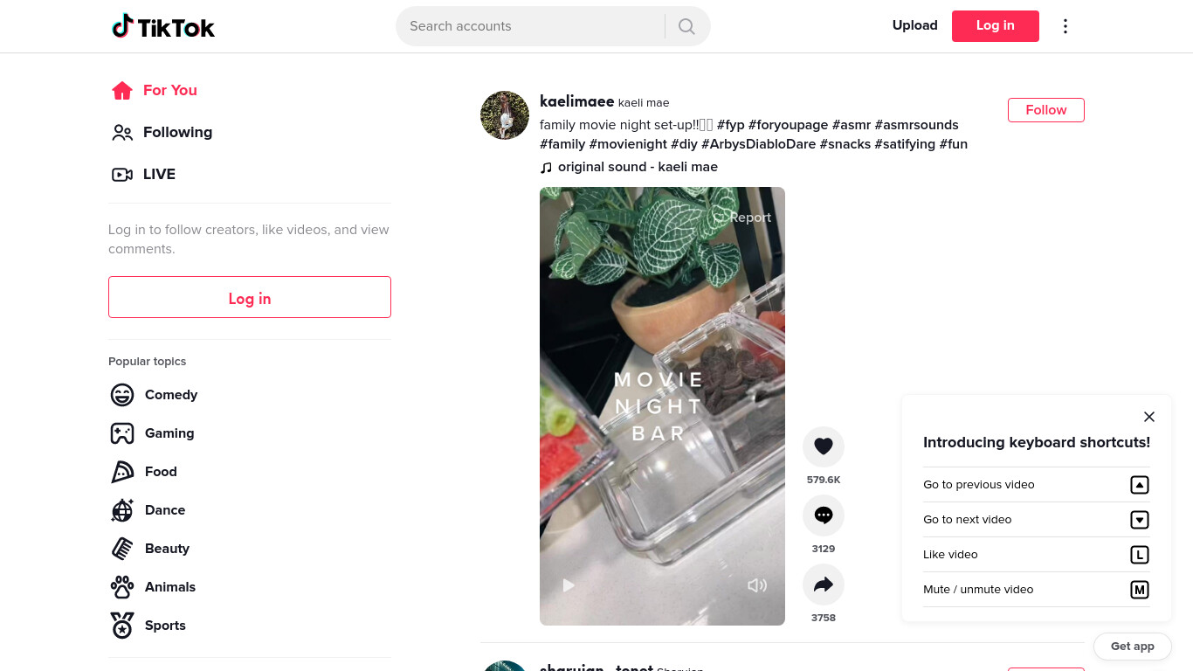The width and height of the screenshot is (1193, 671).
Task: Click the TikTok logo
Action: tap(163, 26)
